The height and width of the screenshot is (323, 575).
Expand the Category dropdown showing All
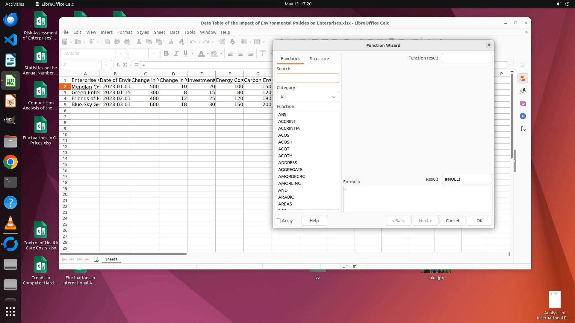click(x=308, y=97)
